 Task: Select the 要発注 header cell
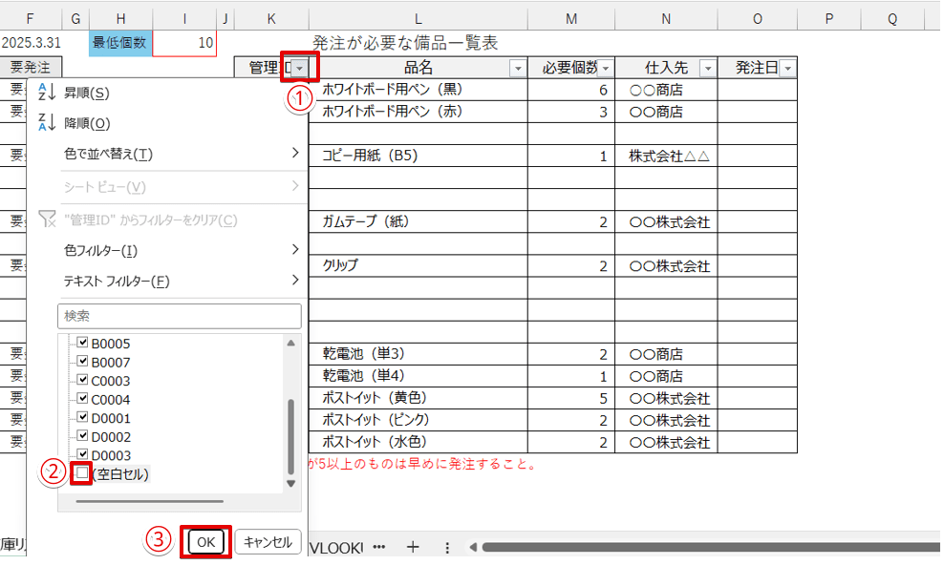coord(31,68)
